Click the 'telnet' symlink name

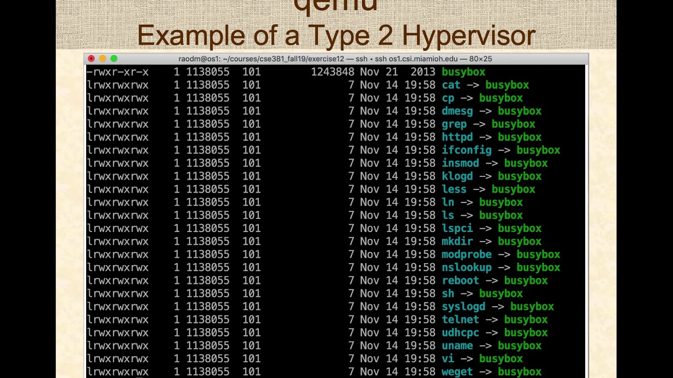pos(460,320)
